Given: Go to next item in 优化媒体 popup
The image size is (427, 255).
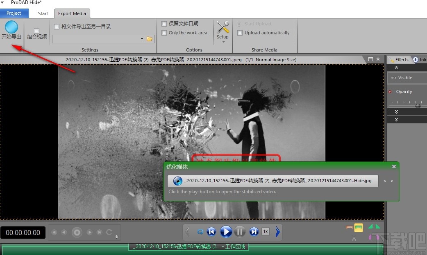Looking at the screenshot, I should pos(392,181).
